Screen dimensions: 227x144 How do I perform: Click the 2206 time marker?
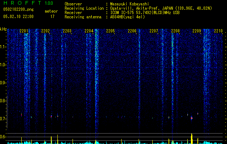click(x=132, y=31)
